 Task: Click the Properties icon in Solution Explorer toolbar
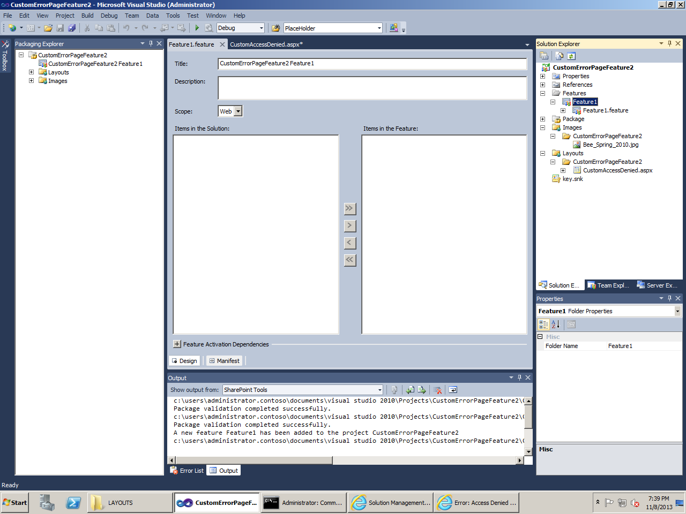click(544, 56)
